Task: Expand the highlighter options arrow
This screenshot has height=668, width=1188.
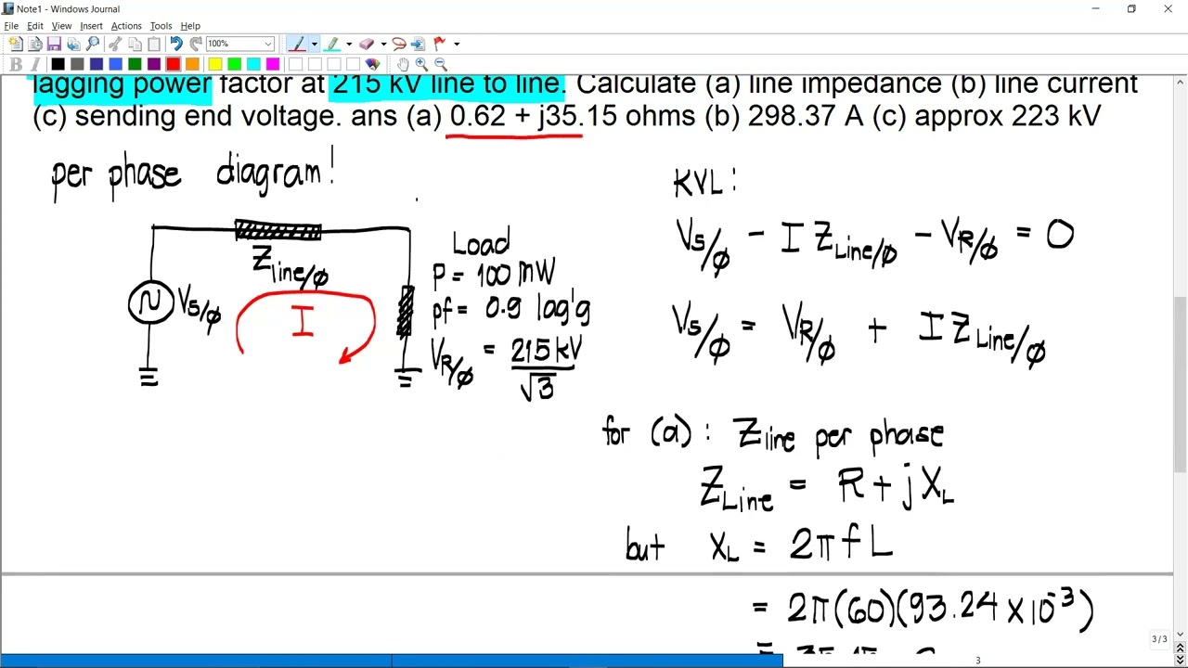Action: click(349, 44)
